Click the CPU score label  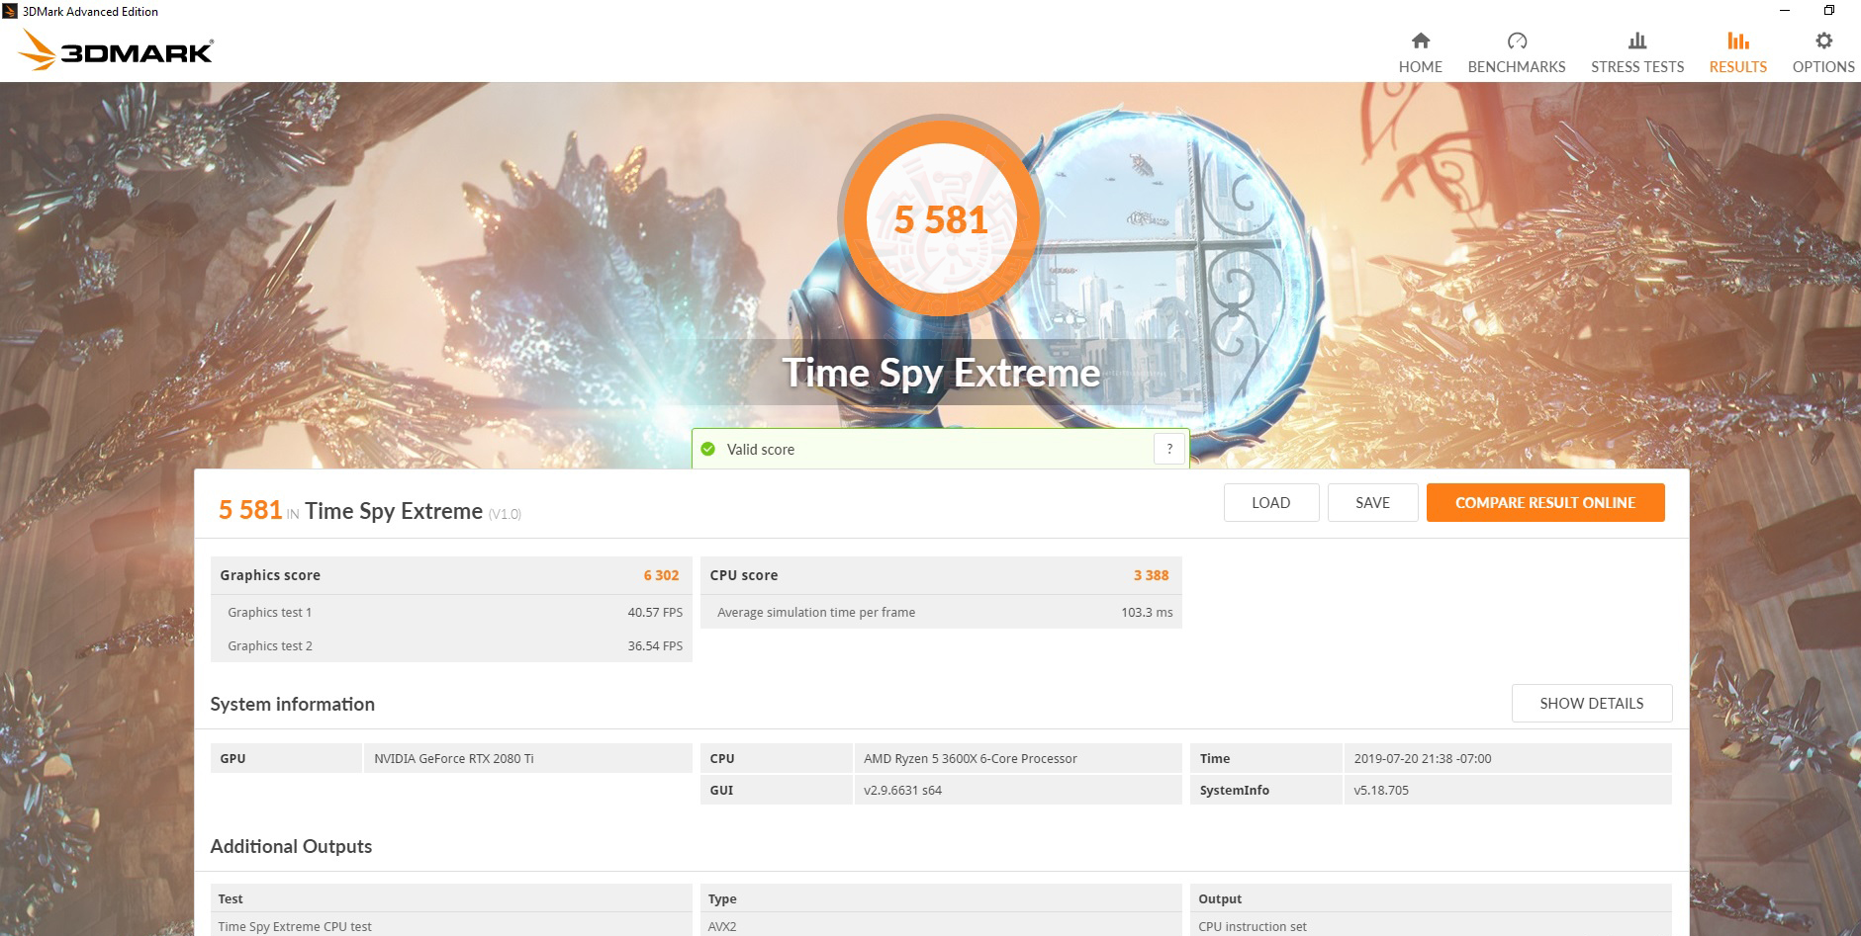tap(743, 575)
